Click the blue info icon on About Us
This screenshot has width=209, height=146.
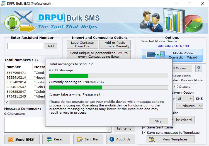[112, 139]
